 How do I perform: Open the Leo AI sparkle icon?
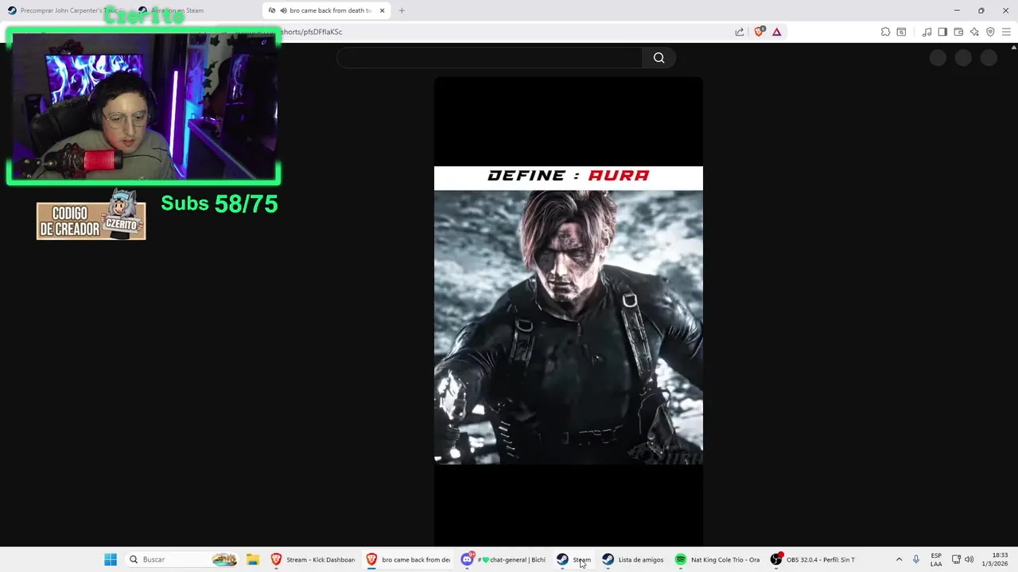pyautogui.click(x=974, y=32)
